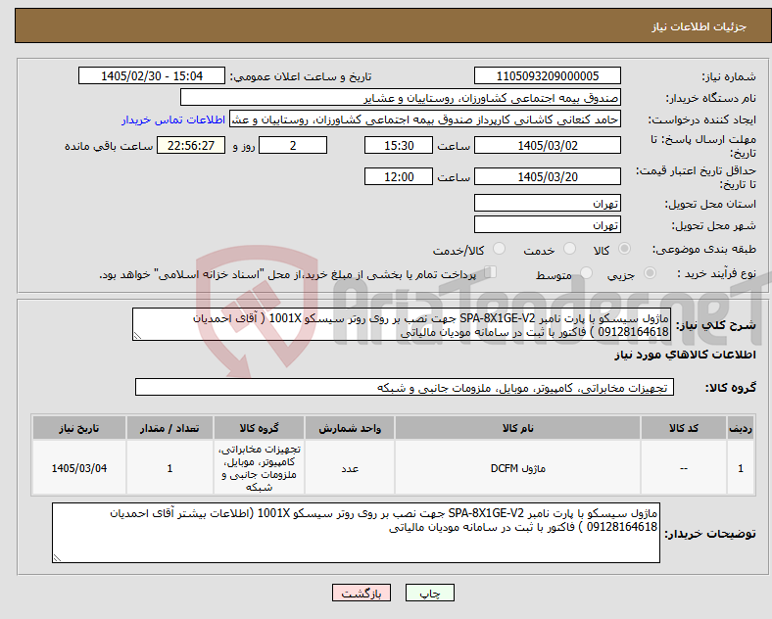Open the اطلاعات تماس خریدار link
772x619 pixels.
173,119
